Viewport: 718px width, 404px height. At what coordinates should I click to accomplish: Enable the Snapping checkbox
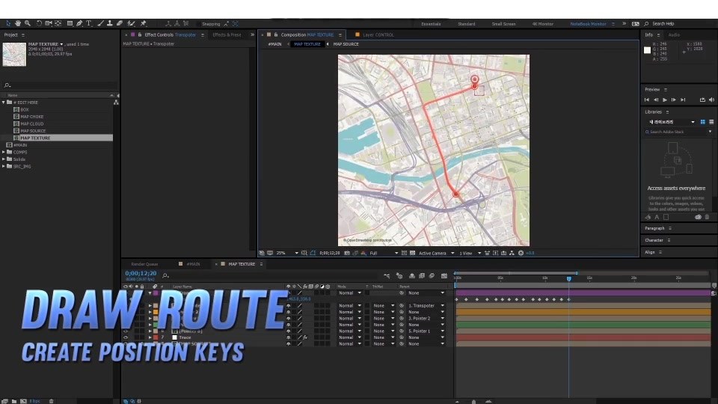(199, 24)
